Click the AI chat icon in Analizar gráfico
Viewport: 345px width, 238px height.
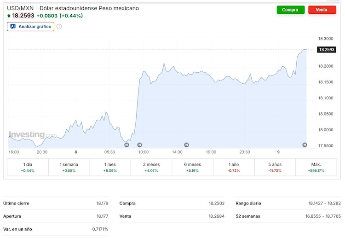coord(13,26)
